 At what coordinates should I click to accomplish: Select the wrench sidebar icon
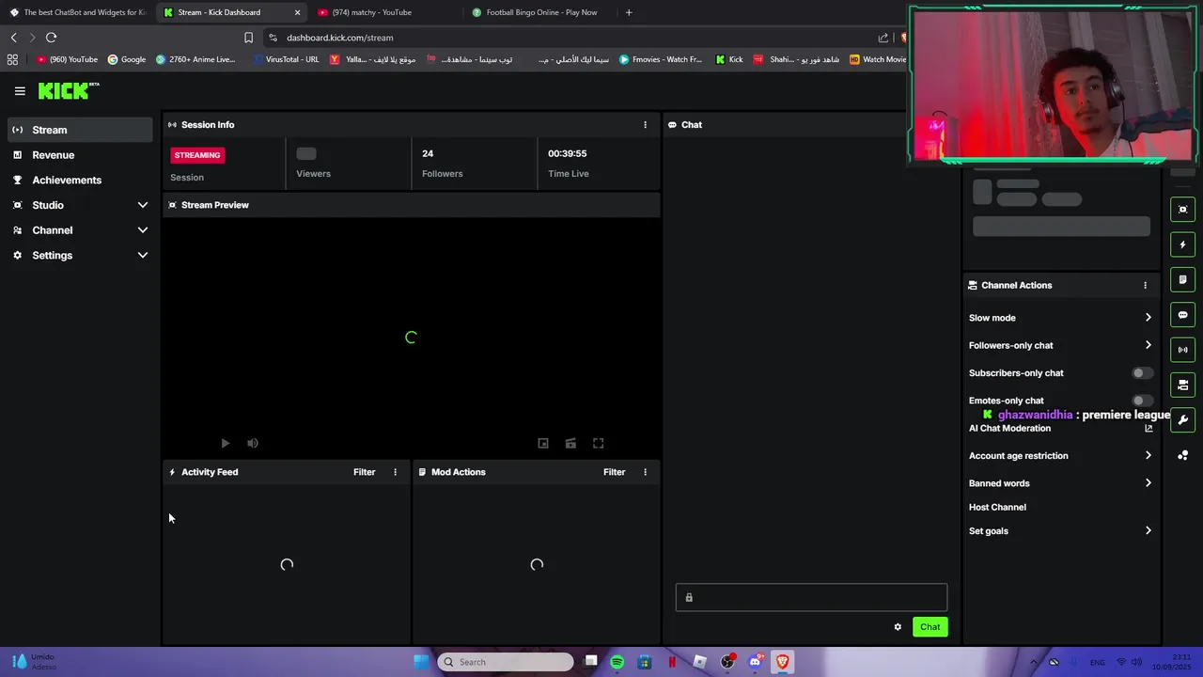pos(1183,420)
